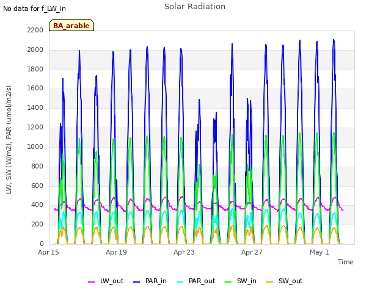The width and height of the screenshot is (391, 293).
Task: Click the 1000 y-axis tick label
Action: [x=35, y=146]
